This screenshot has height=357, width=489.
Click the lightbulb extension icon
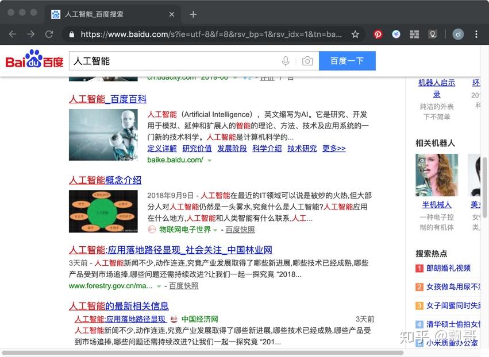[x=433, y=34]
